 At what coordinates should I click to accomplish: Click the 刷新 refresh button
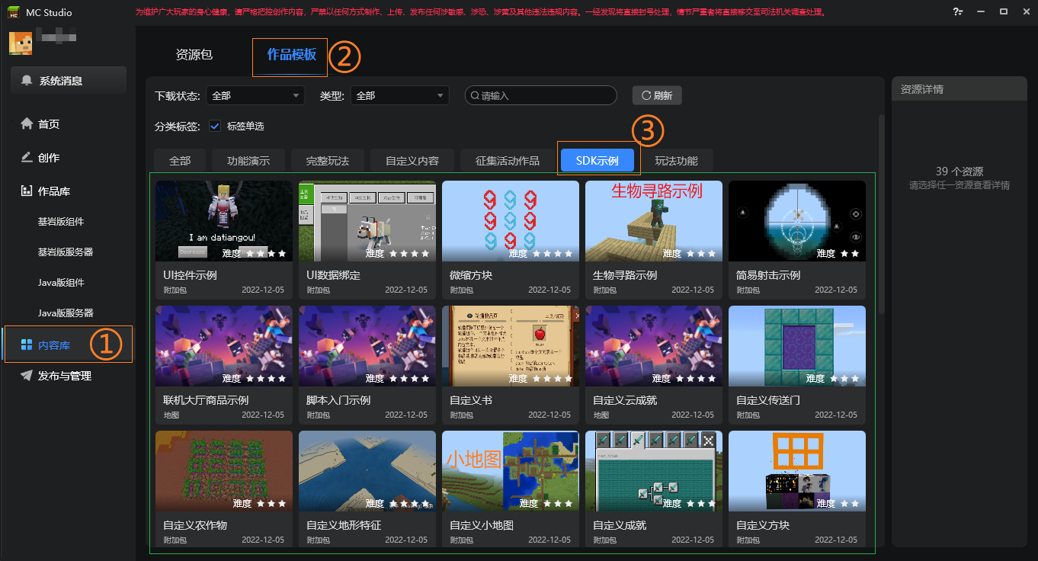(x=657, y=95)
